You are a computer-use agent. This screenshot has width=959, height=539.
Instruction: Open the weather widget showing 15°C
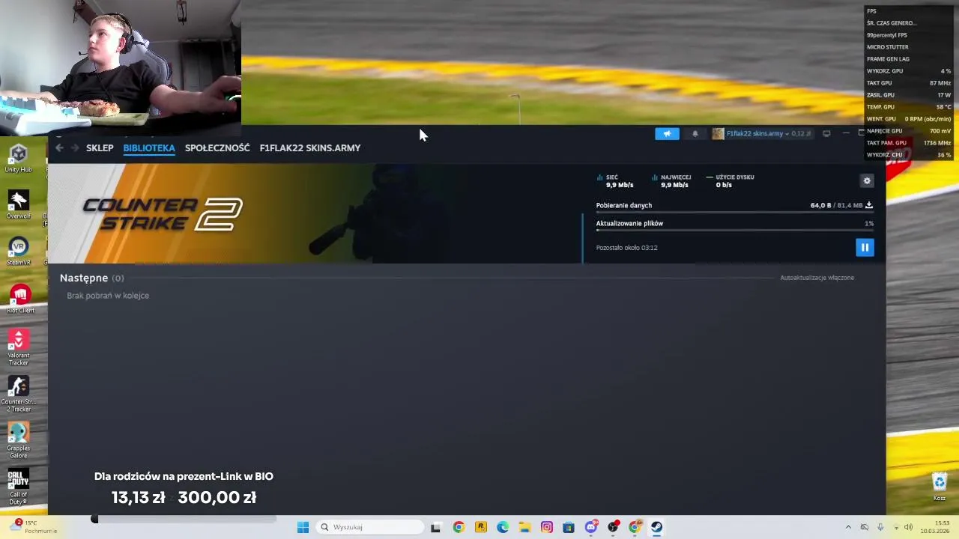coord(33,527)
